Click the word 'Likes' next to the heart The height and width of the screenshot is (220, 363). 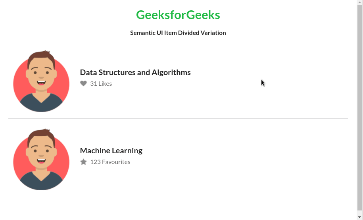[105, 84]
